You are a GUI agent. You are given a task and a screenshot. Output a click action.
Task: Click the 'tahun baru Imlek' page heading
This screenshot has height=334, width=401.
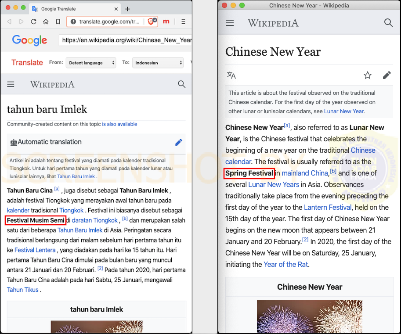(x=47, y=109)
